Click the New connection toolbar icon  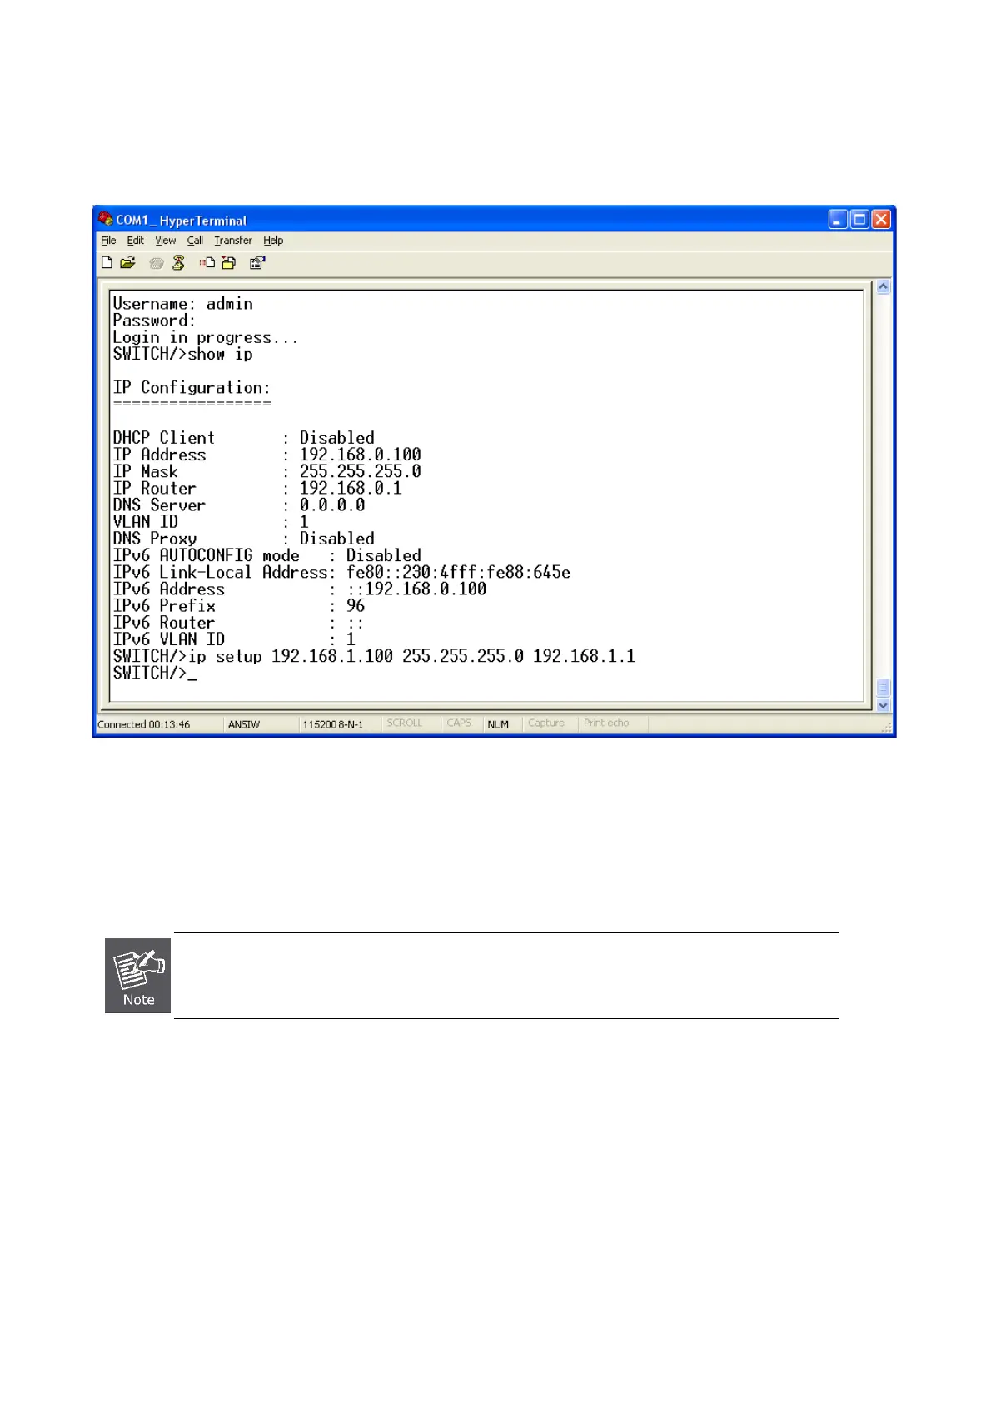click(x=107, y=263)
